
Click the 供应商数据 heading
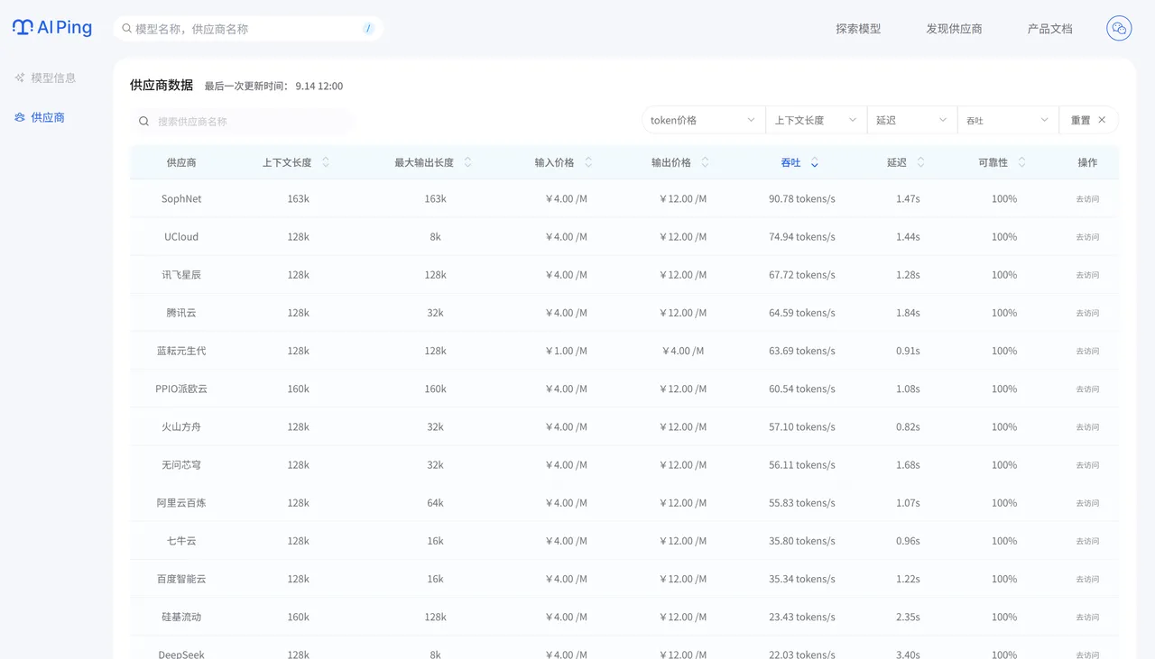(162, 85)
